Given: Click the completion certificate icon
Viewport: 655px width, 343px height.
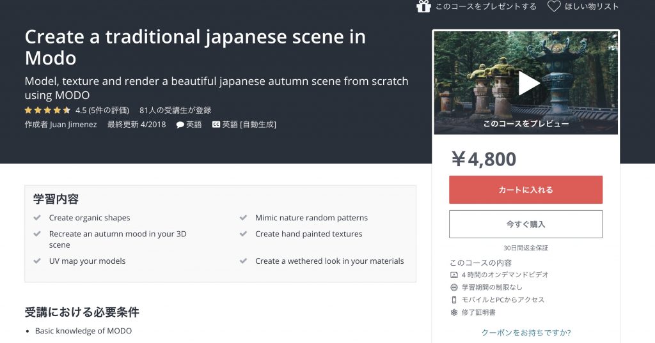Looking at the screenshot, I should [454, 312].
